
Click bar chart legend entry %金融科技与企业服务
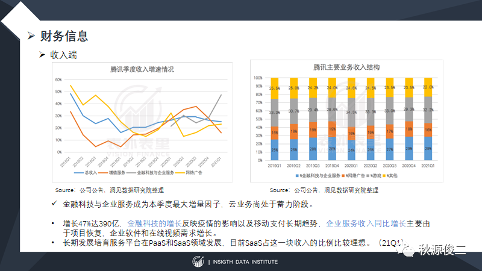point(318,176)
